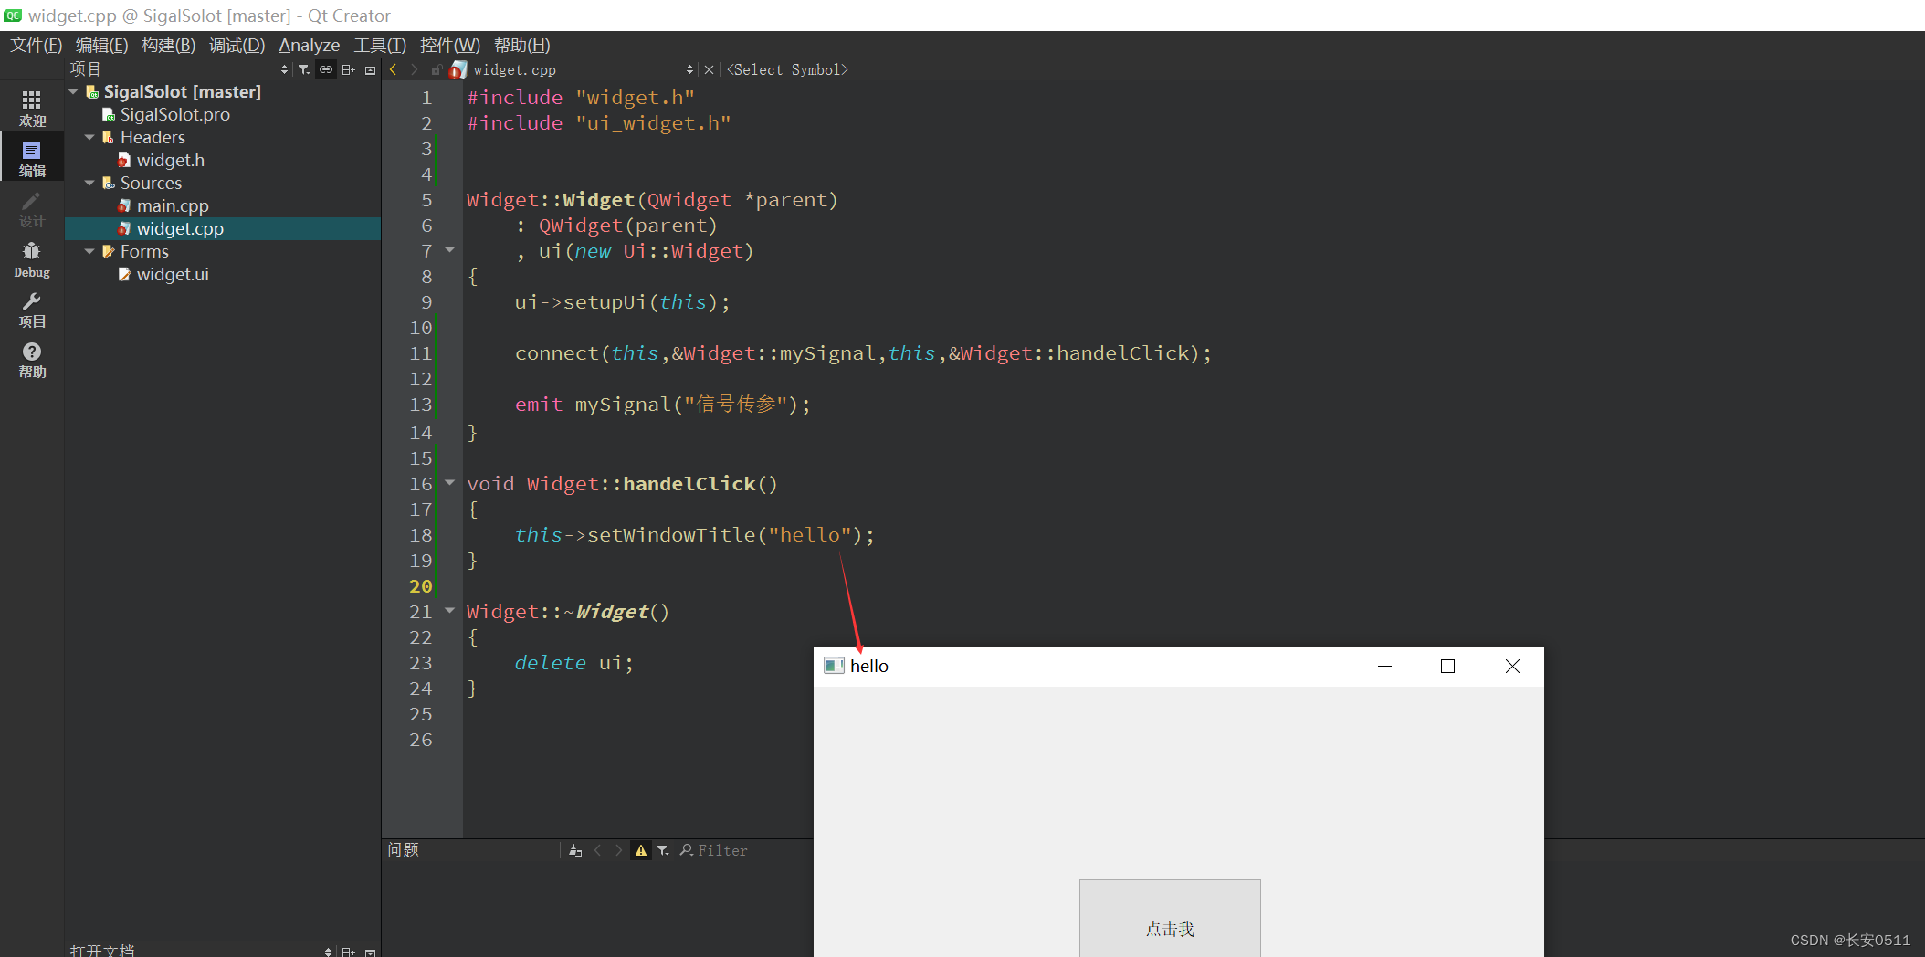Go forward in editor navigation history
This screenshot has height=957, width=1925.
point(415,69)
